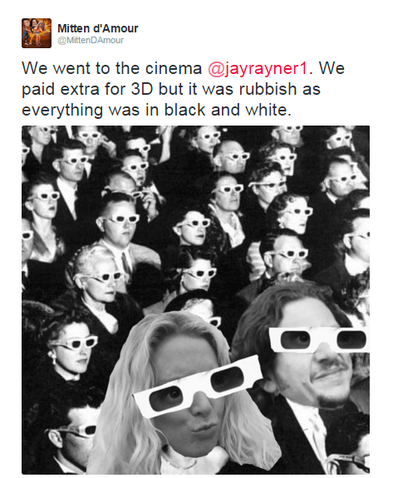Open the @MittenDAmour handle link

pos(91,40)
